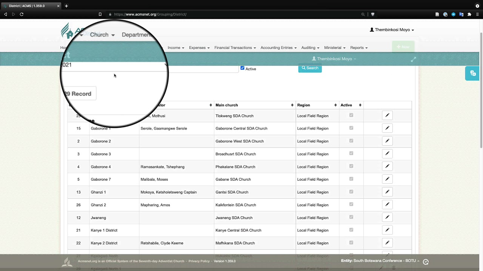Edit Kanye 1 District entry
Image resolution: width=483 pixels, height=271 pixels.
[387, 230]
